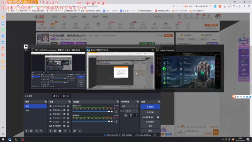This screenshot has width=252, height=142.
Task: Expand 分类 dropdown in Douyu navigation
Action: click(74, 17)
